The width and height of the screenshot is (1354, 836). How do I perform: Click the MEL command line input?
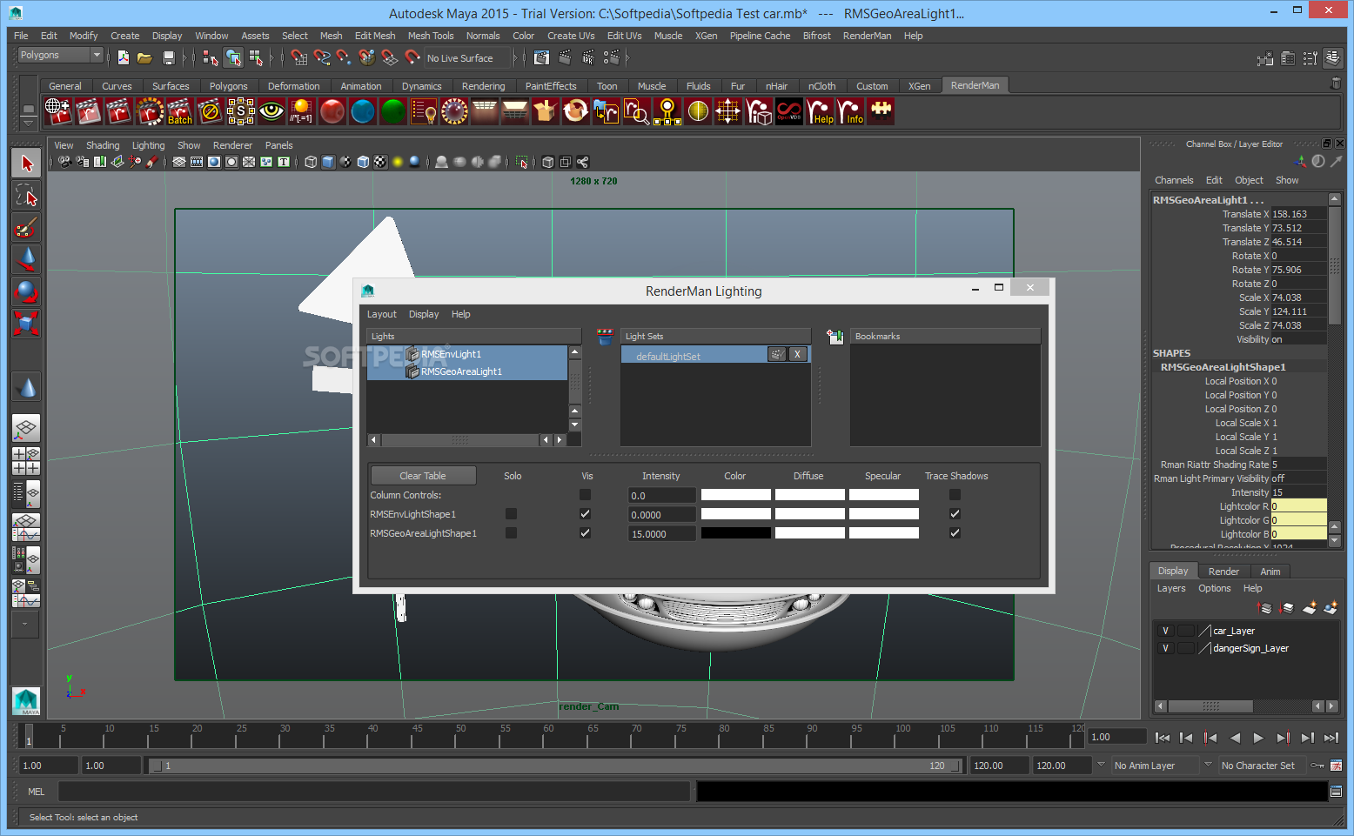pos(374,792)
